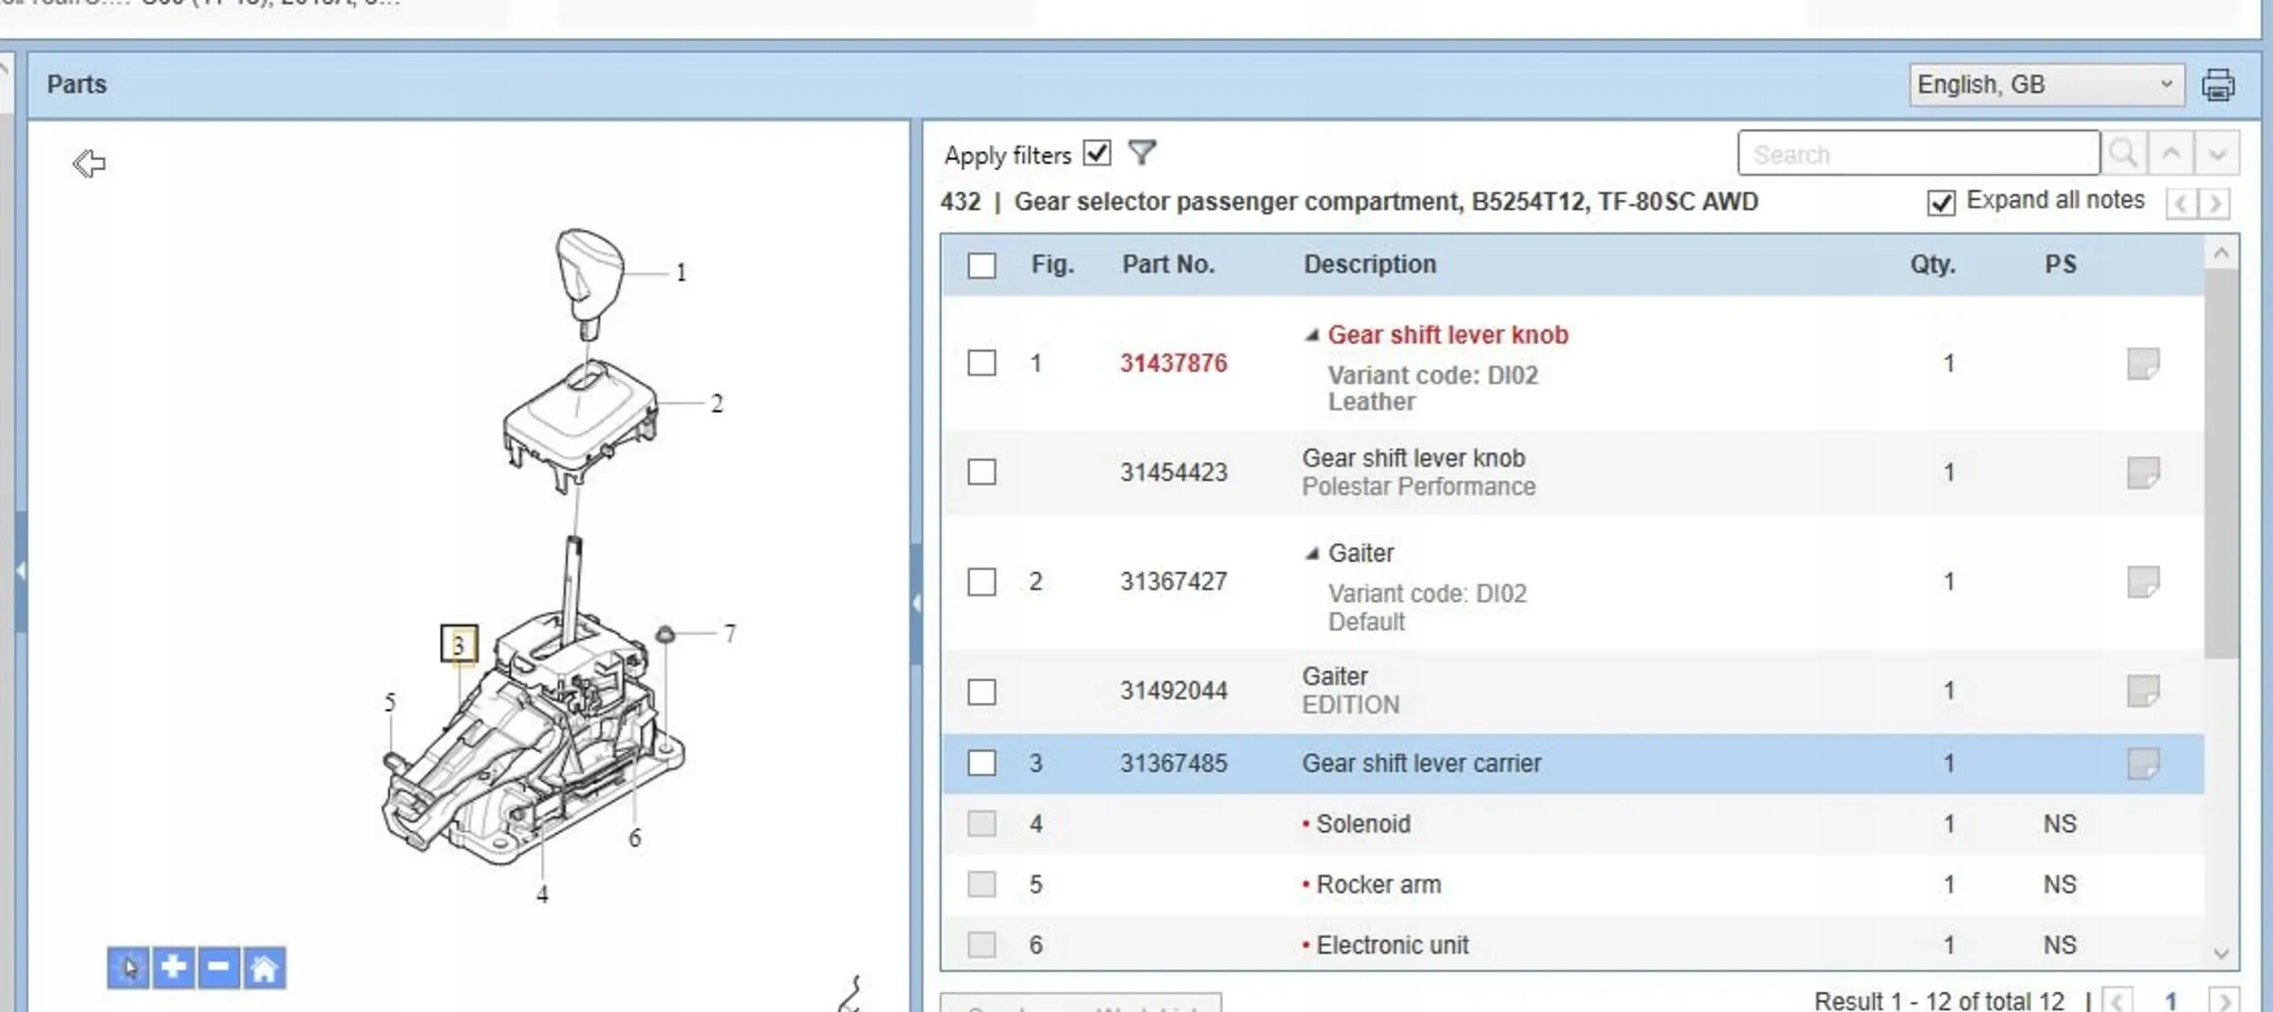Viewport: 2273px width, 1012px height.
Task: Collapse the Gear shift lever knob notes
Action: coord(1311,336)
